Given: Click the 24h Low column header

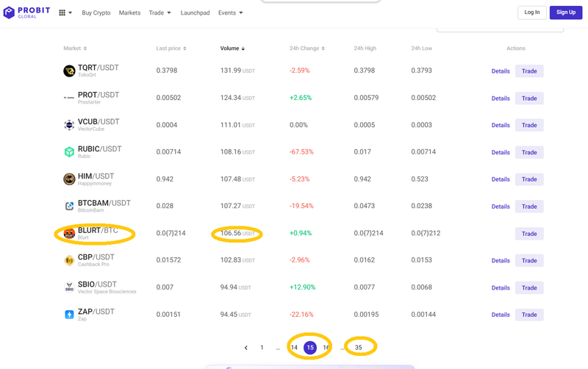Looking at the screenshot, I should [421, 49].
